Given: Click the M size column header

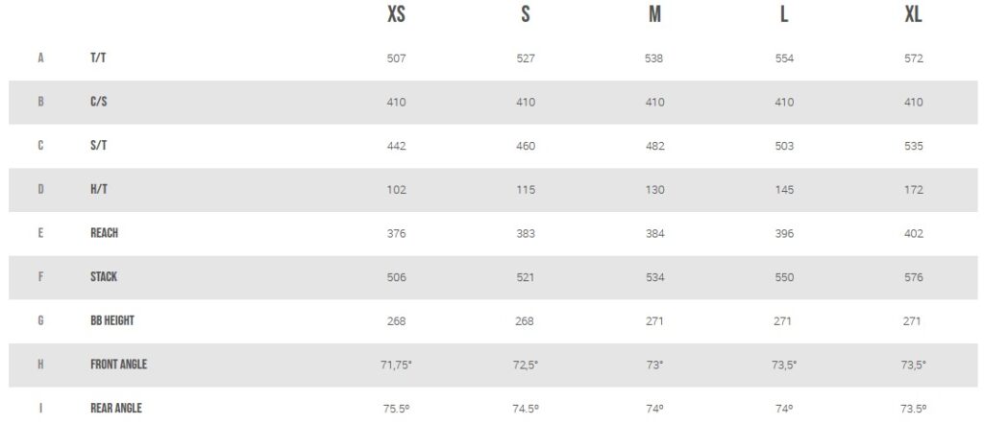Looking at the screenshot, I should coord(654,15).
